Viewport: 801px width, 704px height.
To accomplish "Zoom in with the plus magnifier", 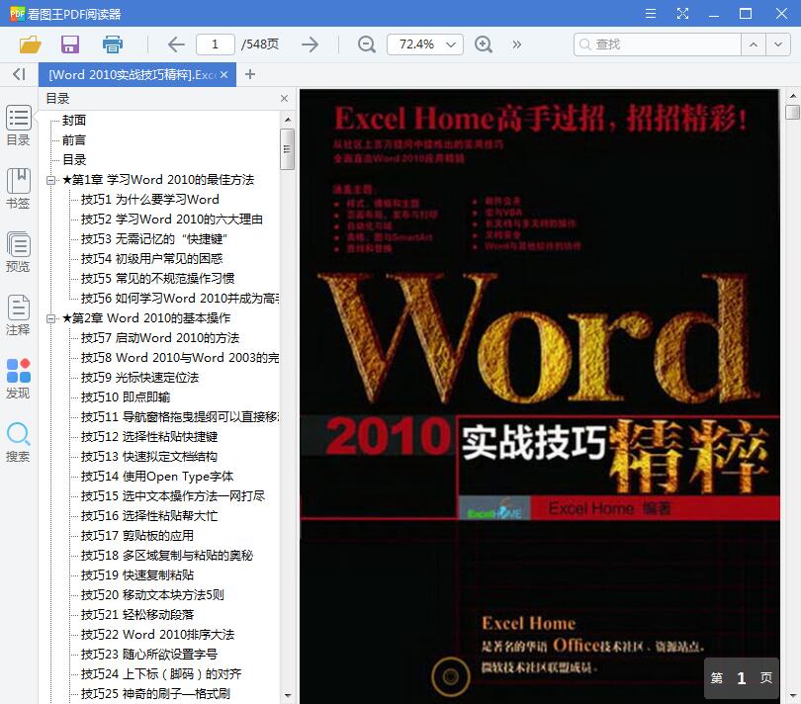I will point(484,44).
